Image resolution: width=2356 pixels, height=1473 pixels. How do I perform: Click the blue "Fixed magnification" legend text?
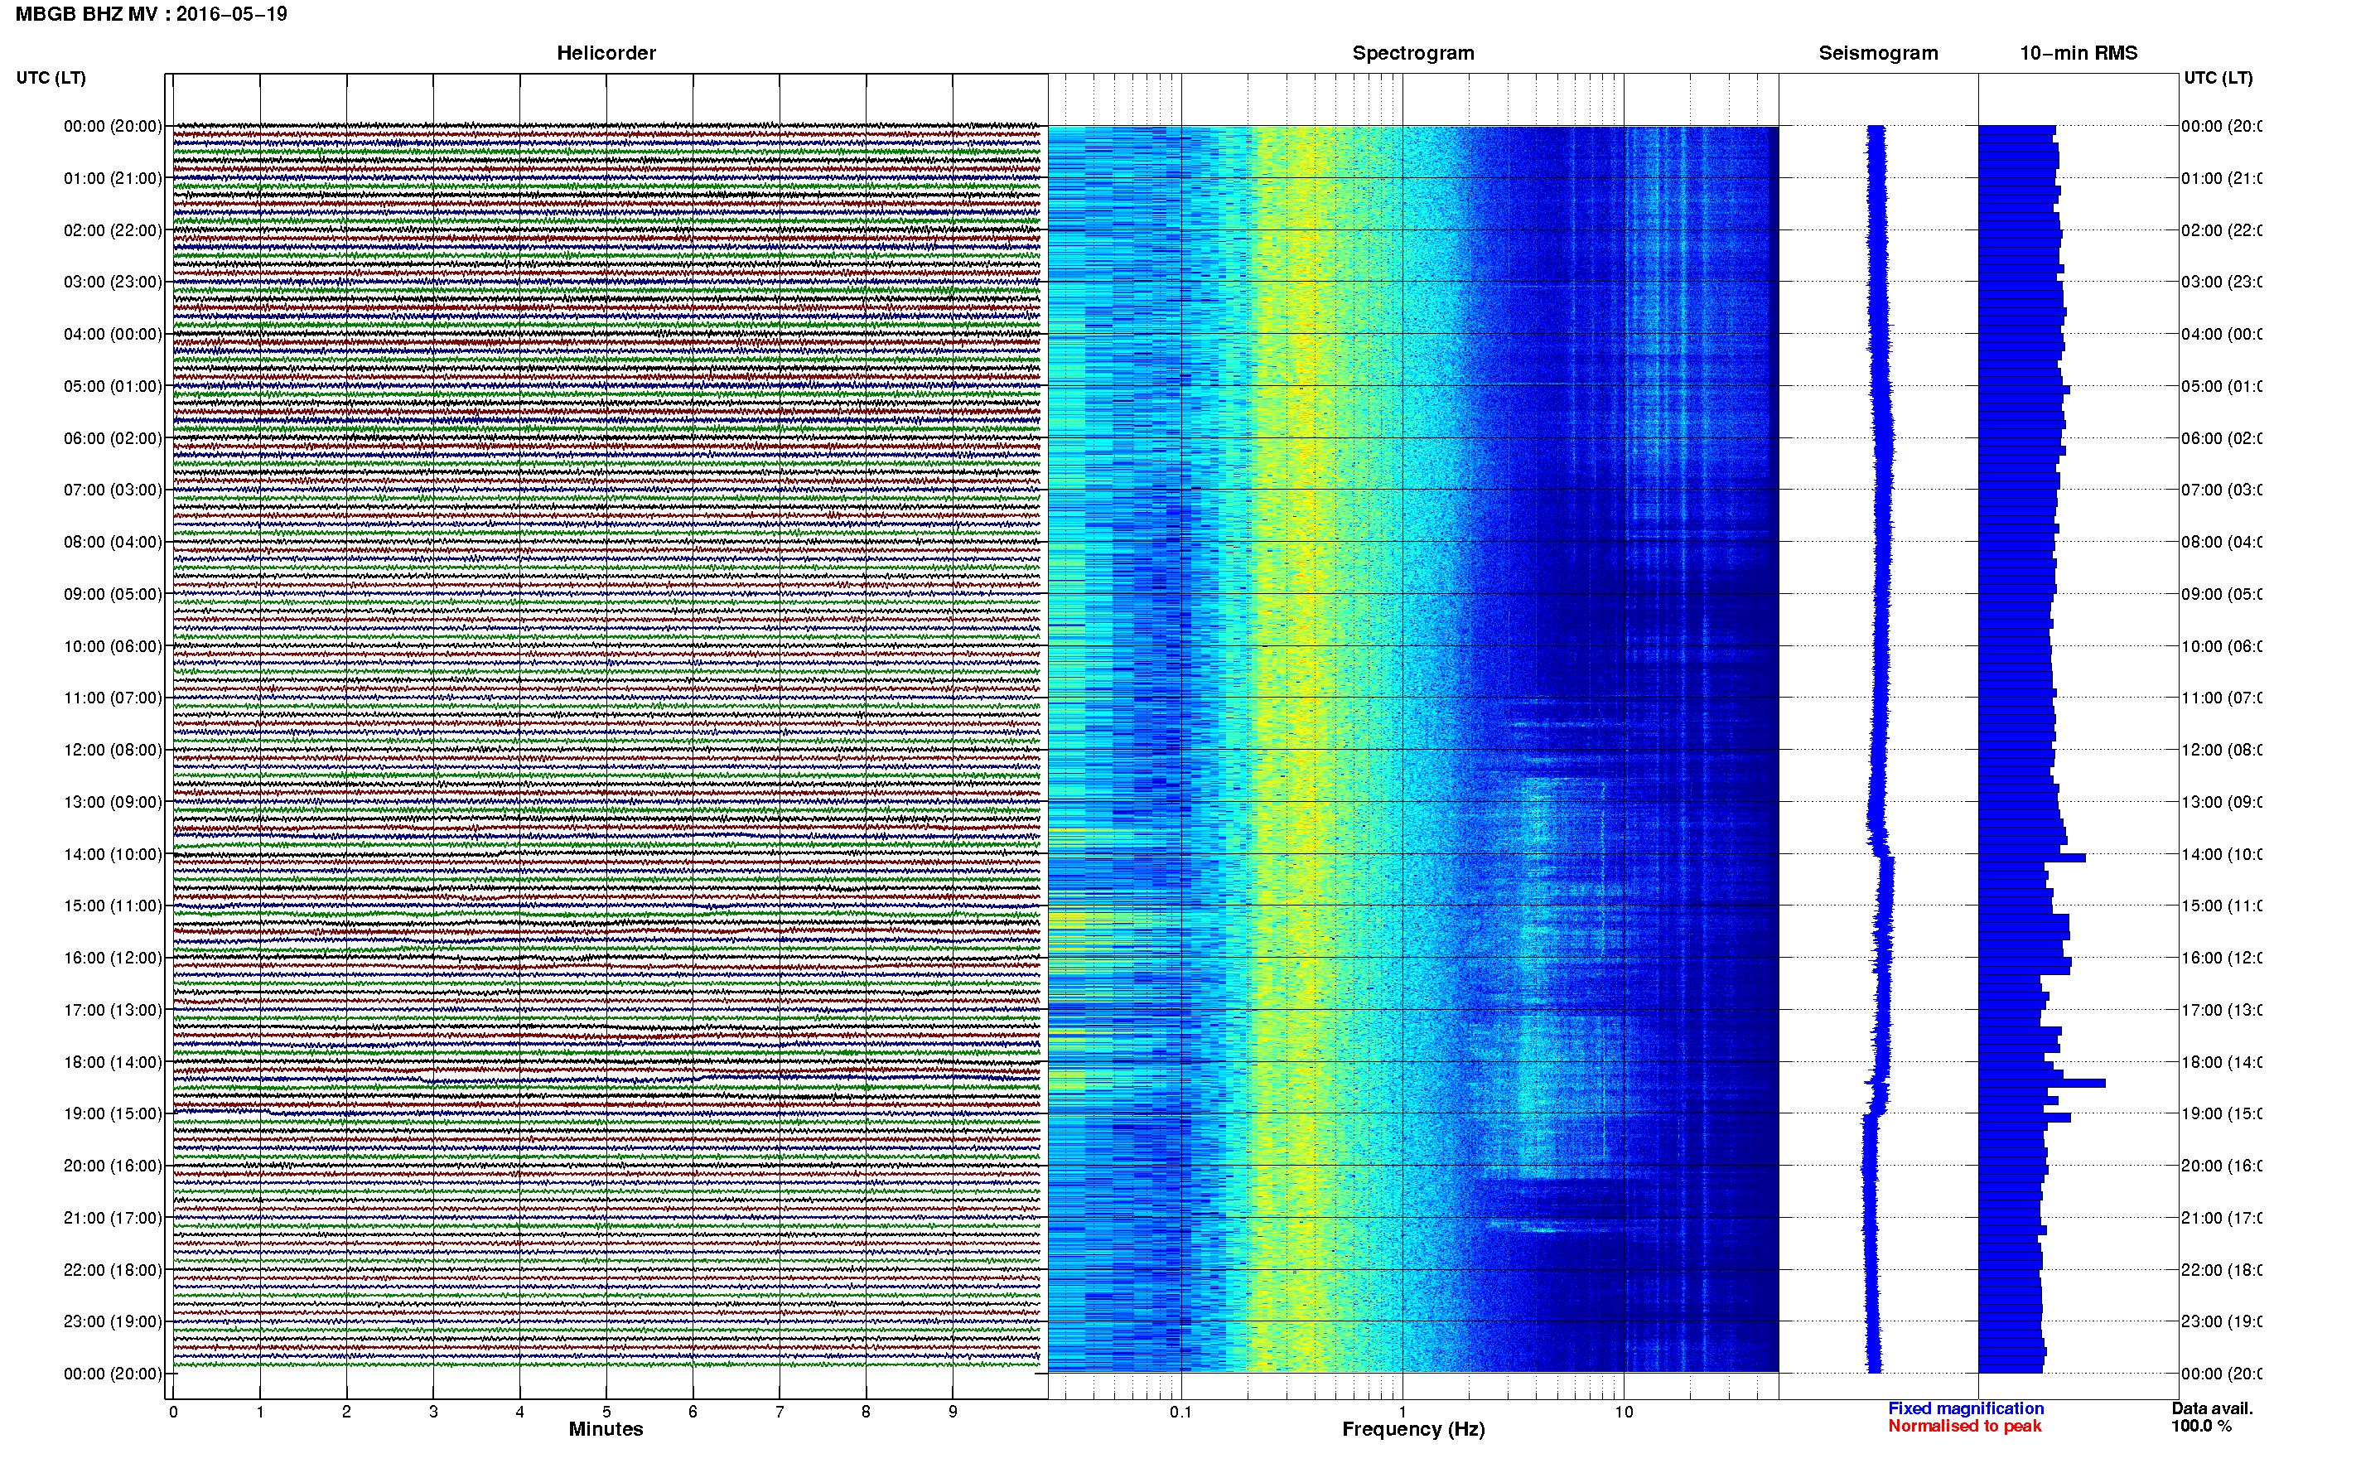click(1966, 1408)
